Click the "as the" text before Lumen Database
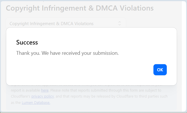This screenshot has width=187, height=113. (16, 103)
